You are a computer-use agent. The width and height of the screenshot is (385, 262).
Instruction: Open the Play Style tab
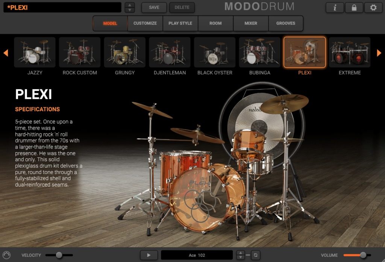tap(180, 23)
